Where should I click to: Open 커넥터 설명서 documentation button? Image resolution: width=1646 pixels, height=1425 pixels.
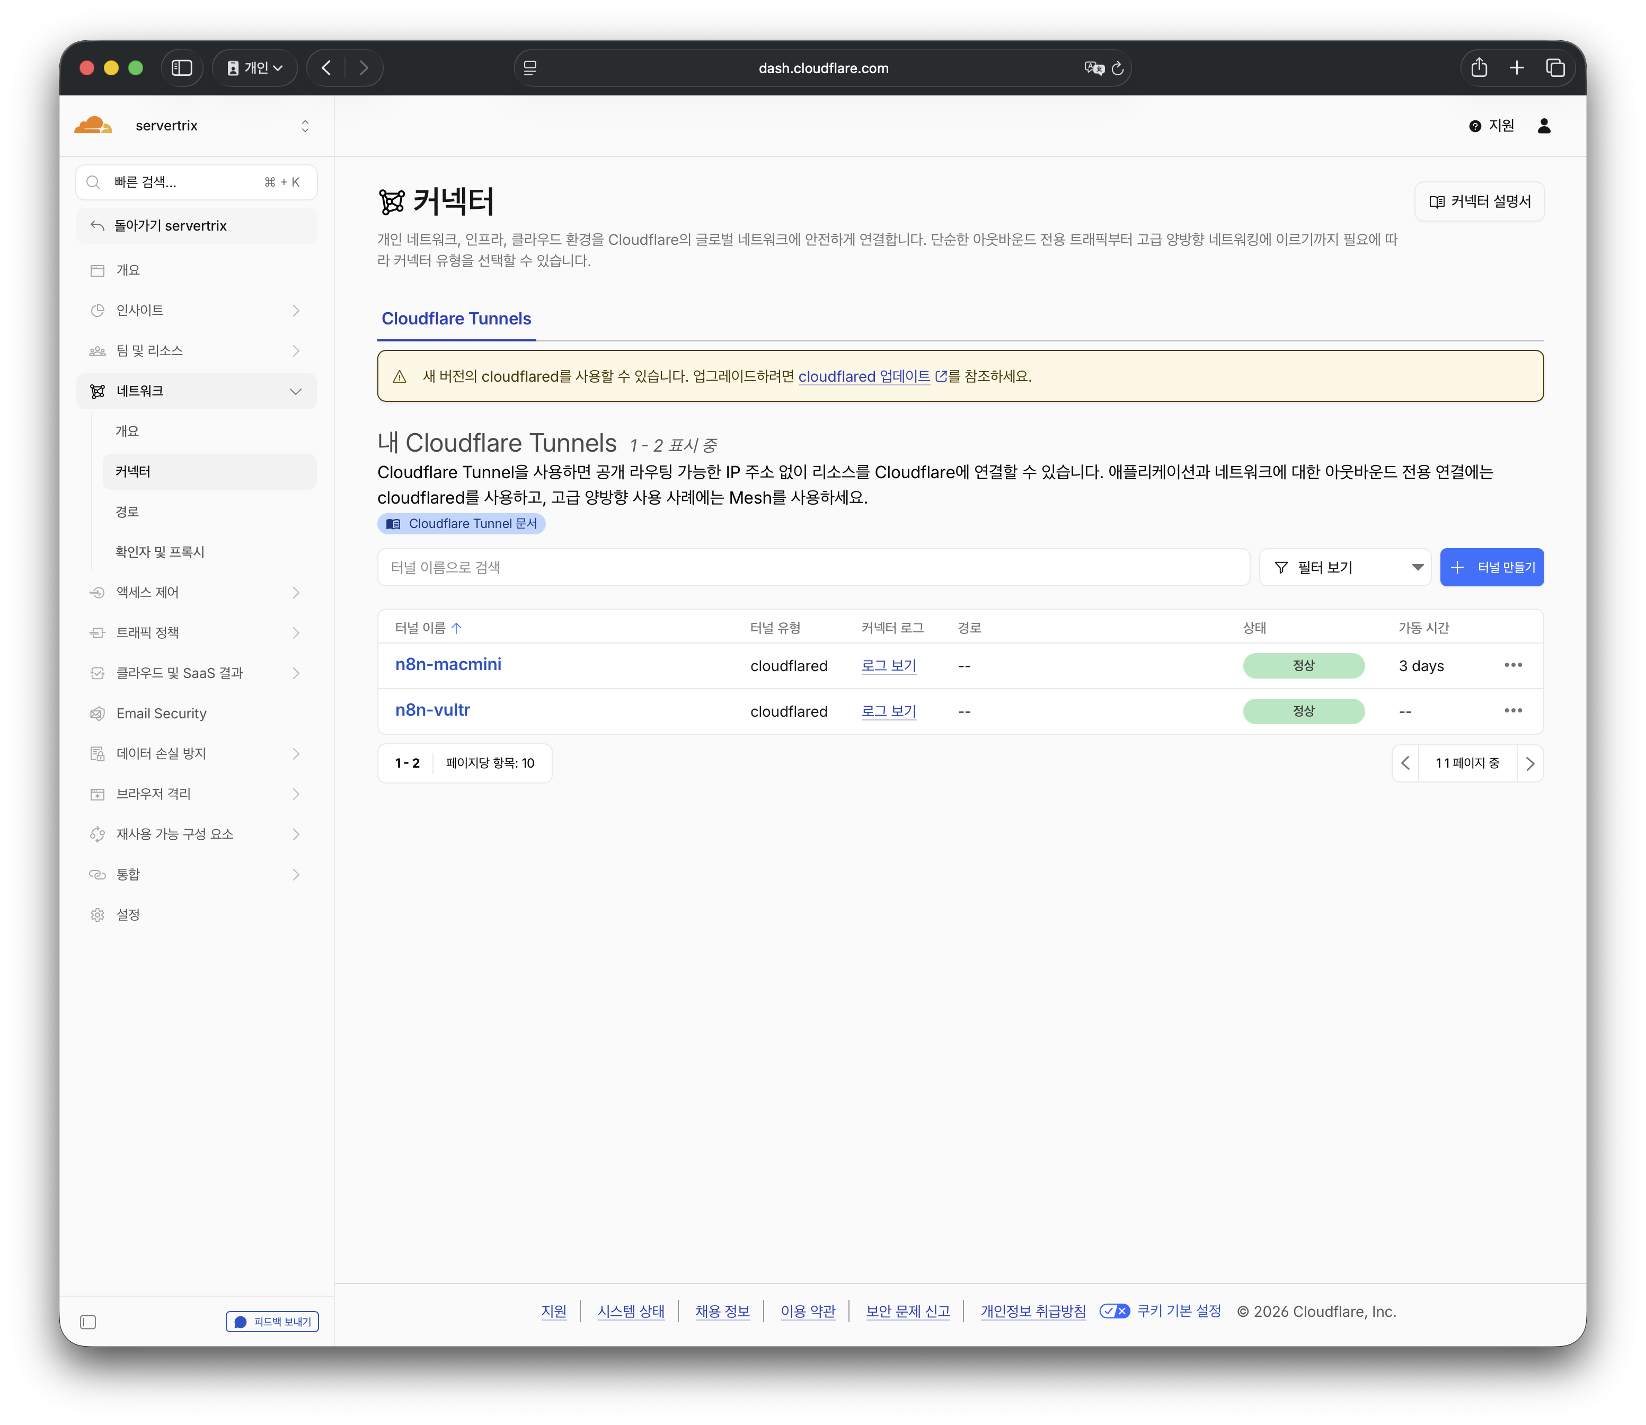1479,202
